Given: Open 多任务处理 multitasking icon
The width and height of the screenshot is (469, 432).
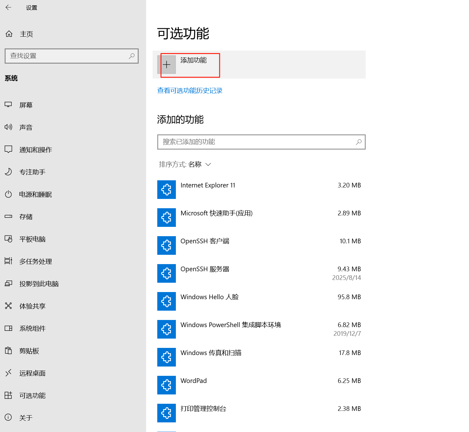Looking at the screenshot, I should [x=8, y=261].
